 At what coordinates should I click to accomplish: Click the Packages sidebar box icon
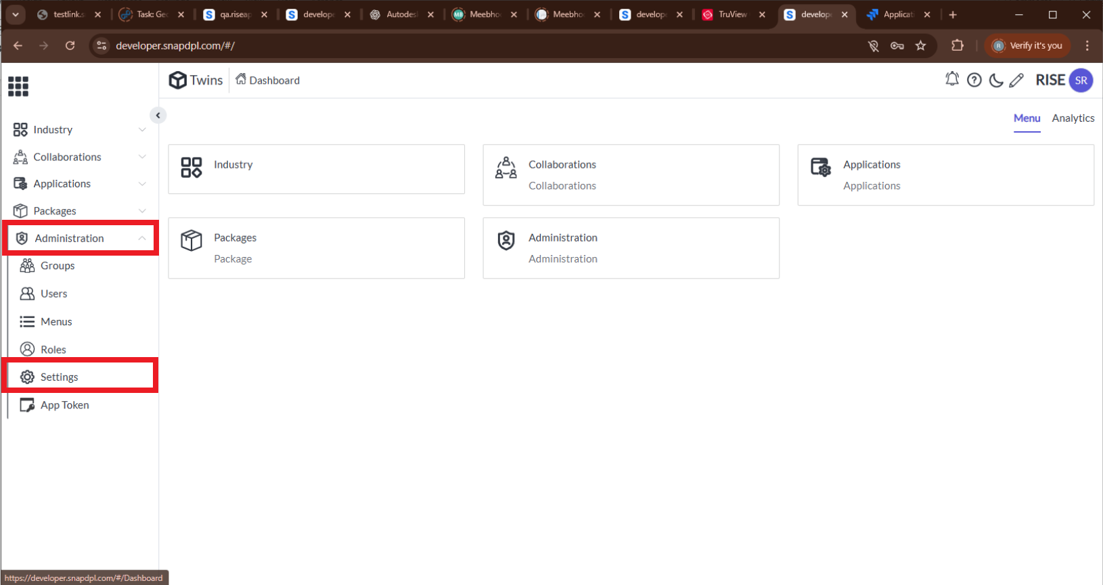point(20,211)
